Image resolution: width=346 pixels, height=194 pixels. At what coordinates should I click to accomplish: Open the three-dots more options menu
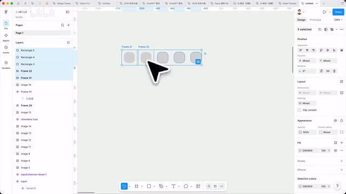[341, 29]
